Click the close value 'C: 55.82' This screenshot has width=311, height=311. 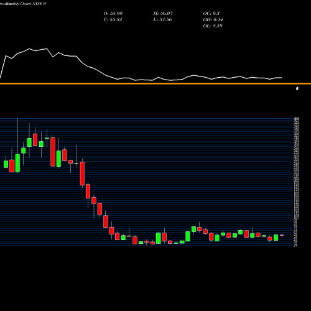(x=113, y=19)
